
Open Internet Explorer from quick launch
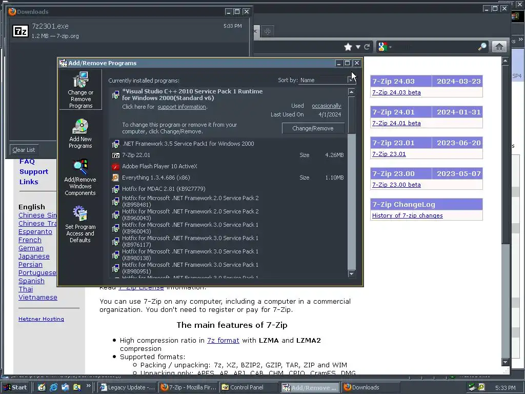tap(53, 387)
